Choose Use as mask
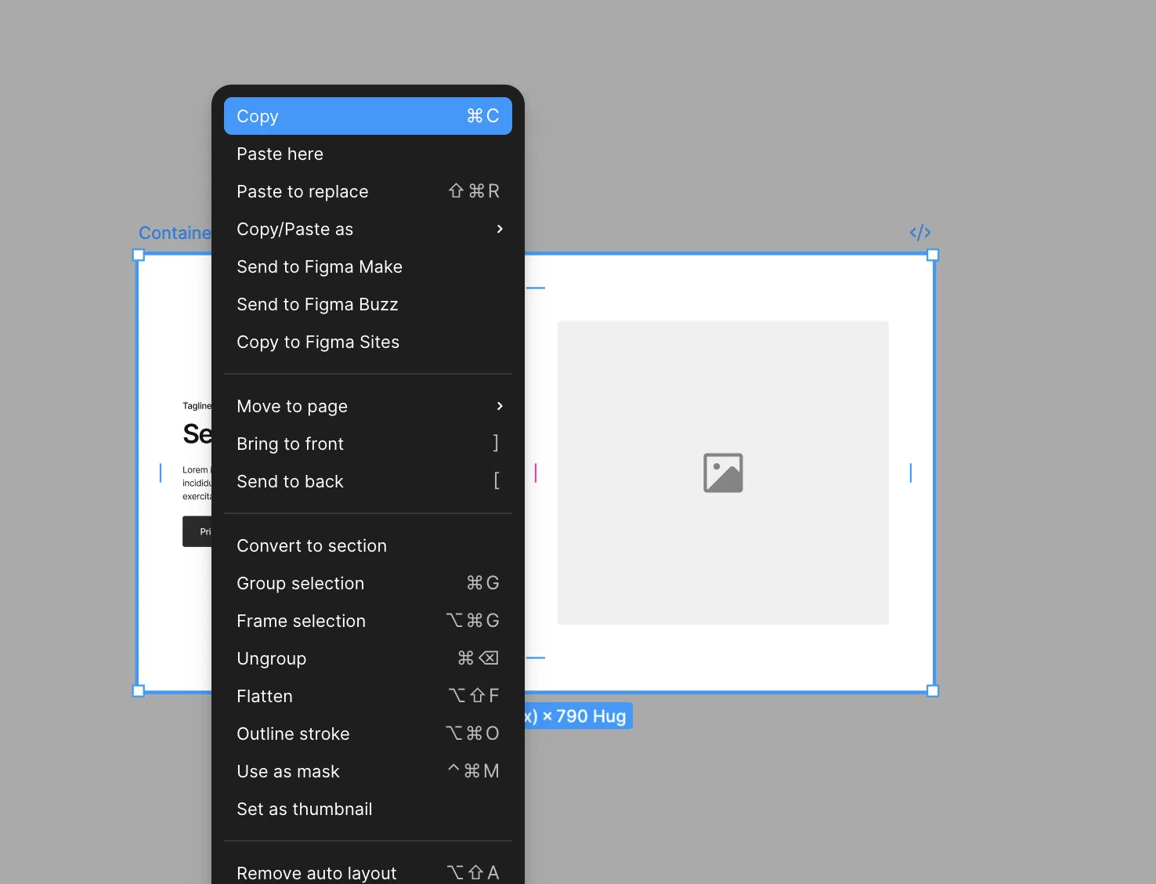This screenshot has height=884, width=1156. pos(367,771)
